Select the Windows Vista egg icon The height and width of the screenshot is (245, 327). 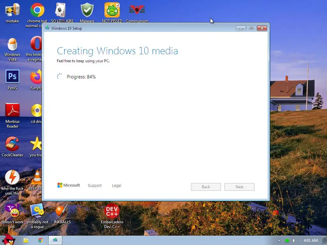12,44
